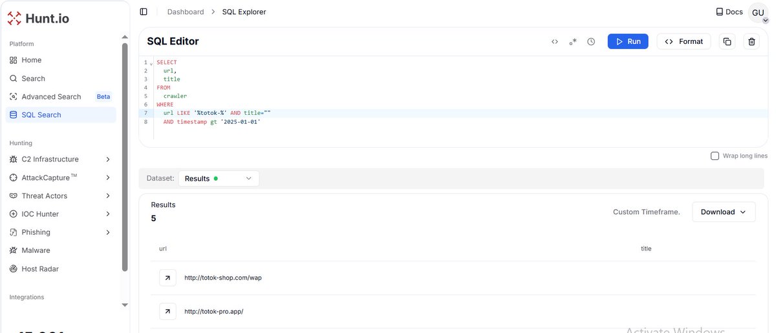Click the Advanced Search icon
This screenshot has height=333, width=776.
14,96
